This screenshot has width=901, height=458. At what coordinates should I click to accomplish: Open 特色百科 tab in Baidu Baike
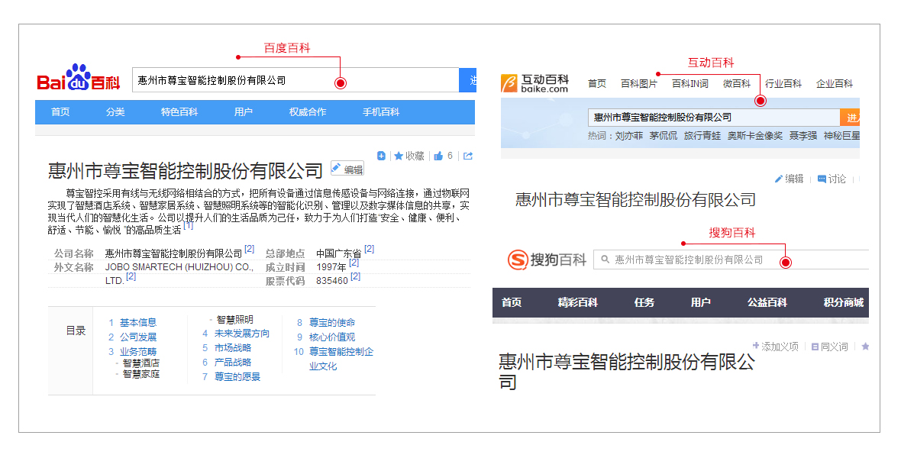tap(179, 112)
